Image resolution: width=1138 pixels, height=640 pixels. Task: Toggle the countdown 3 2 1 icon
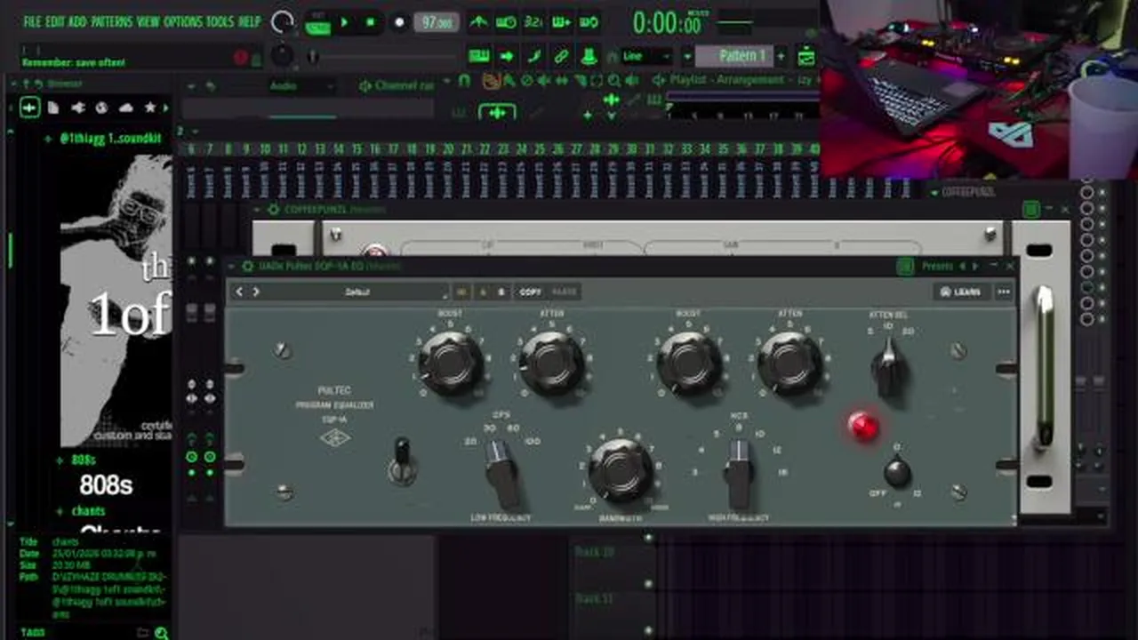(533, 22)
